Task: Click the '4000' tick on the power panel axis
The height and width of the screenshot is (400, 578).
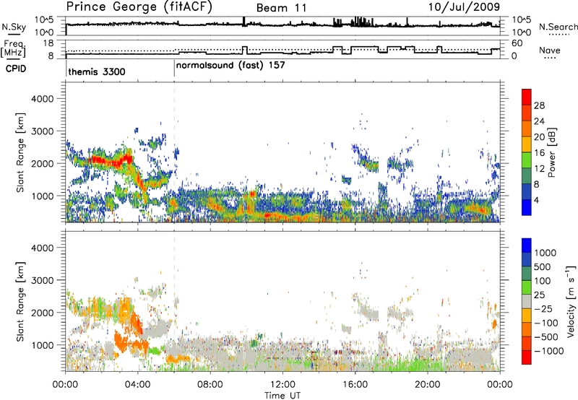Action: pos(42,99)
